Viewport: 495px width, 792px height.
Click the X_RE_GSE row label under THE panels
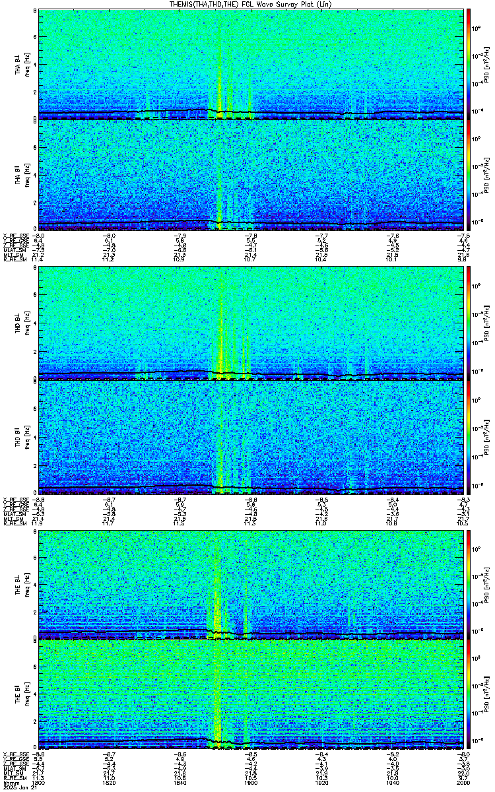click(16, 753)
